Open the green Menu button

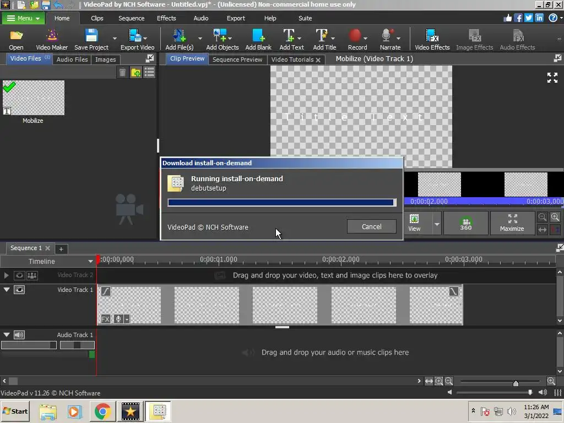(23, 18)
